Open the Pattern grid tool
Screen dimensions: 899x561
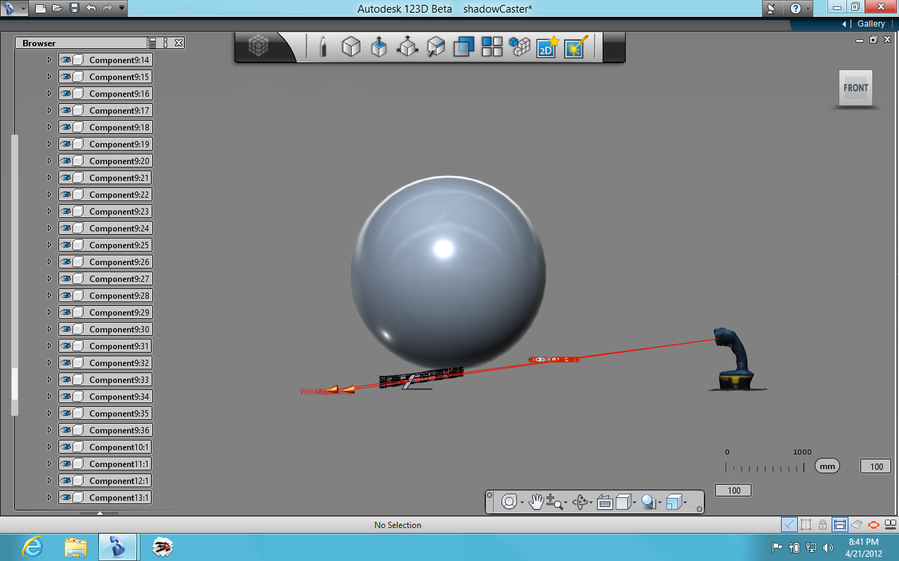click(x=492, y=47)
